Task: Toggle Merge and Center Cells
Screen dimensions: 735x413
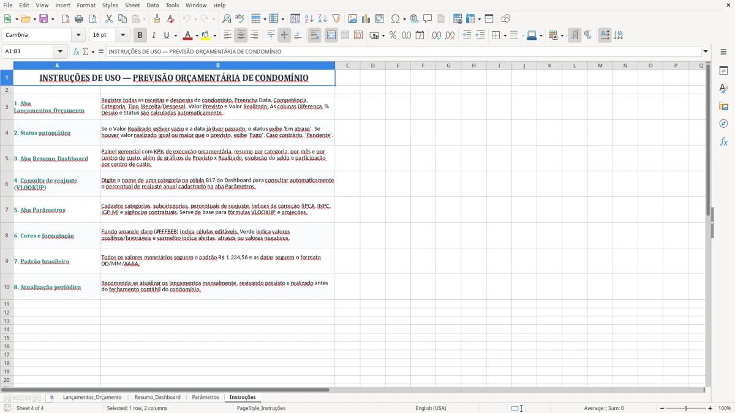Action: click(331, 35)
